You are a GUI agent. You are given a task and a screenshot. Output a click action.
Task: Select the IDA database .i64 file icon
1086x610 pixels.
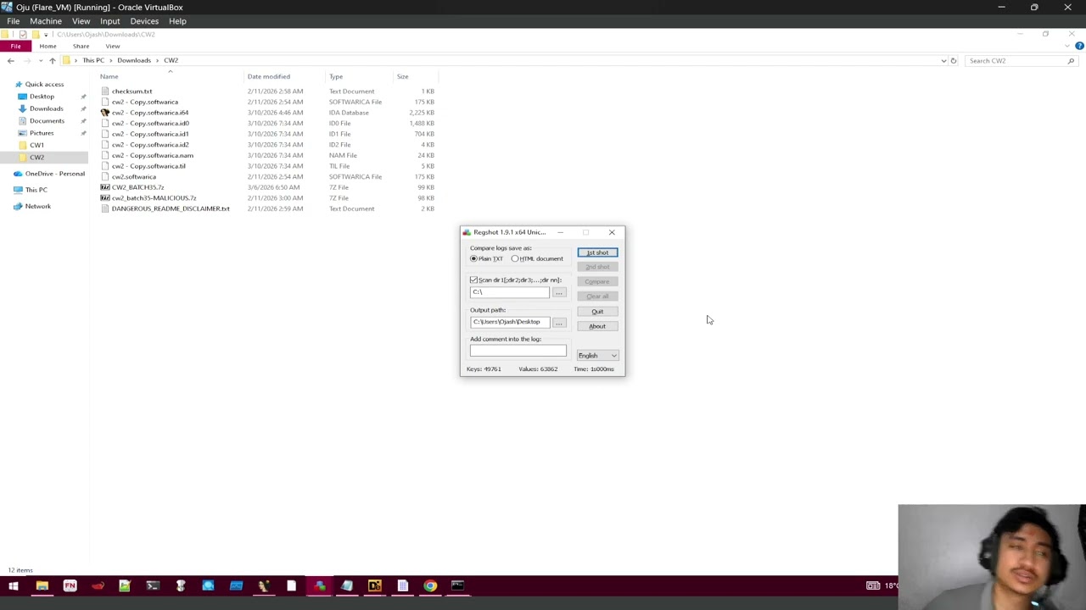click(x=105, y=113)
